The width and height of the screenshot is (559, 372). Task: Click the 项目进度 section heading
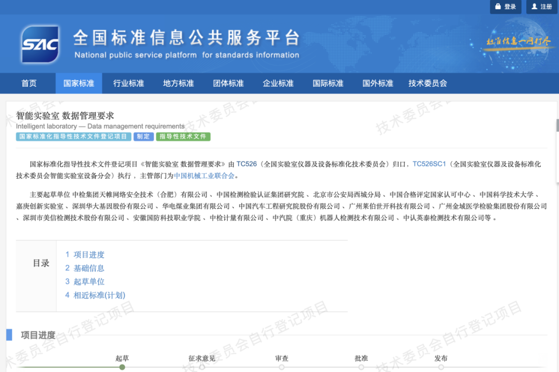pos(38,335)
